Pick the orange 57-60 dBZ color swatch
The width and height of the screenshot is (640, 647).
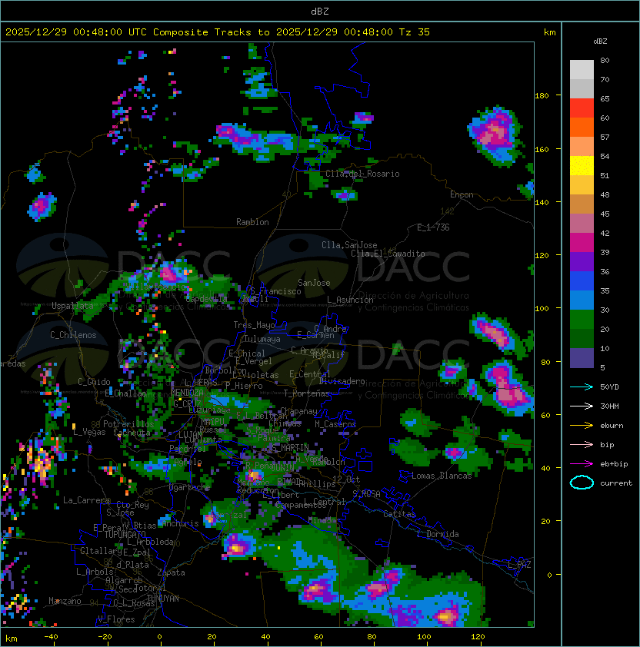point(582,127)
